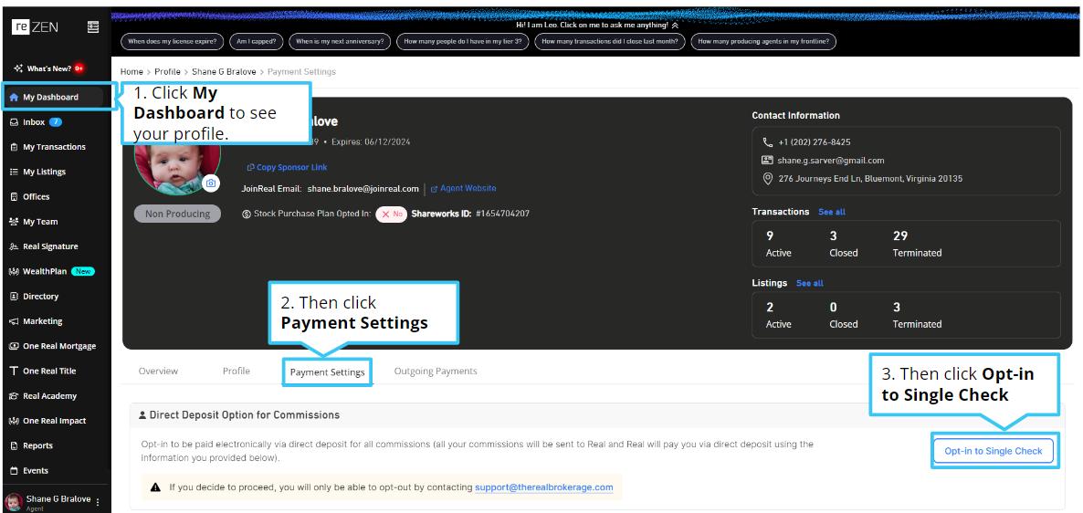
Task: Open user menu three-dots for Shane G Bralove
Action: point(98,502)
